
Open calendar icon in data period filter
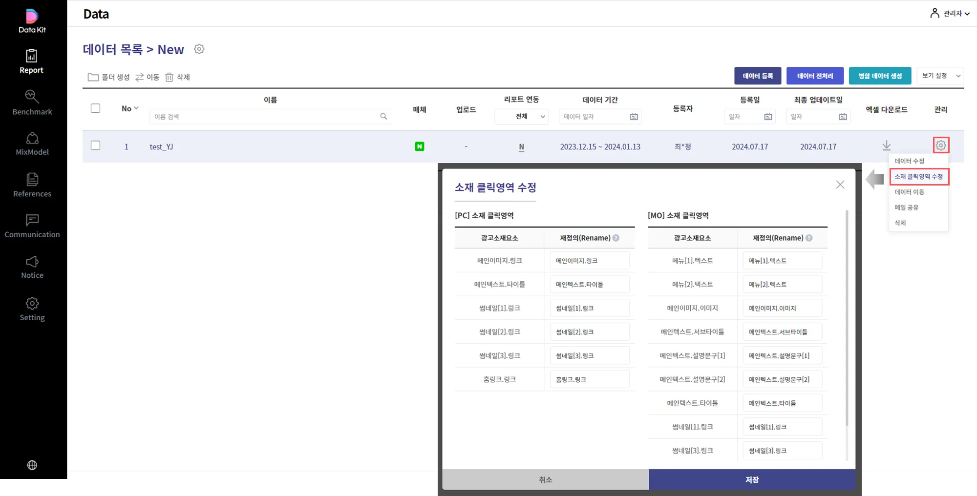634,116
